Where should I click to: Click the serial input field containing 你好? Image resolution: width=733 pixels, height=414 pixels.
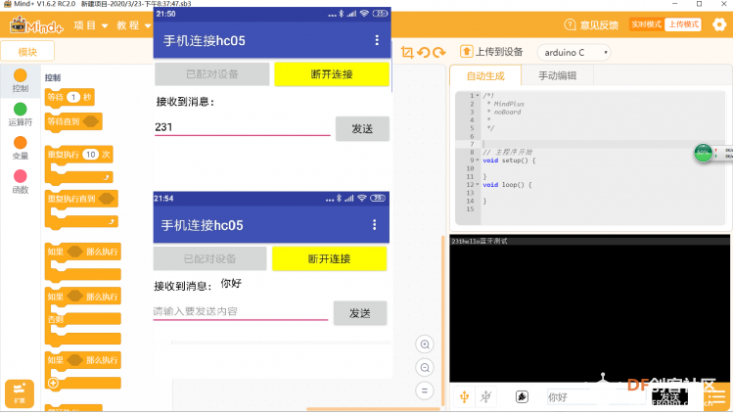click(597, 397)
